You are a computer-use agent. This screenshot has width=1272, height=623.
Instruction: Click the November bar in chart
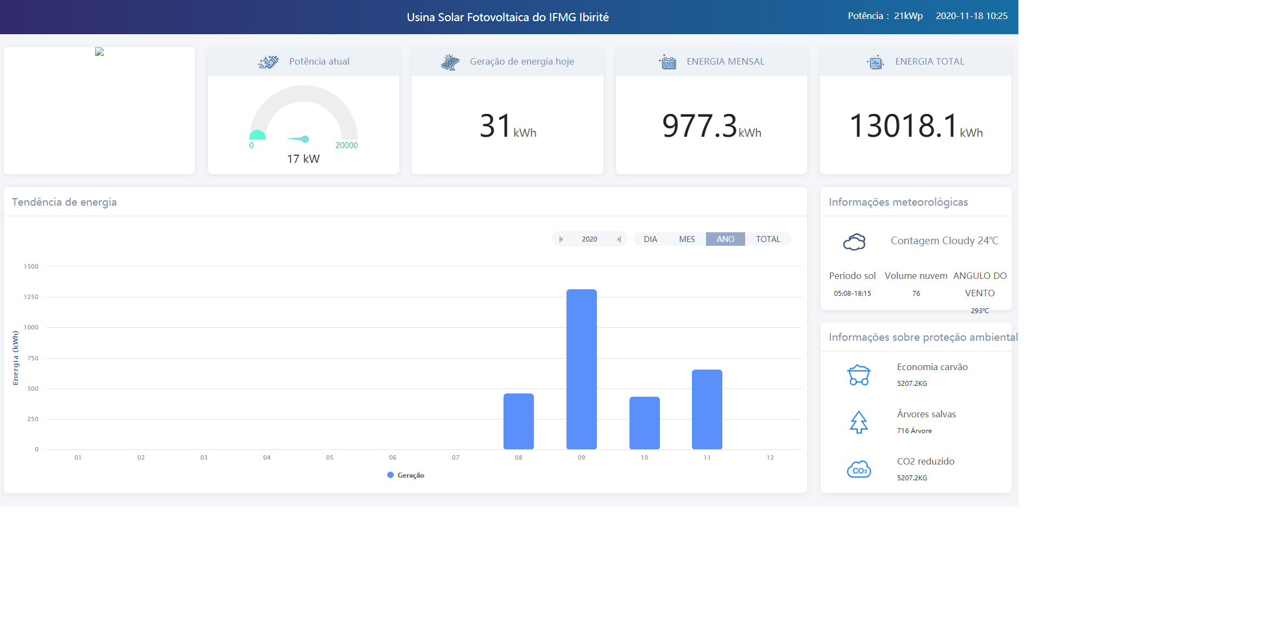point(707,409)
